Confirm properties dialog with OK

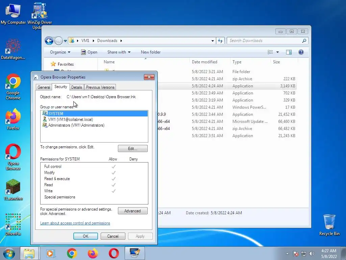[x=85, y=236]
